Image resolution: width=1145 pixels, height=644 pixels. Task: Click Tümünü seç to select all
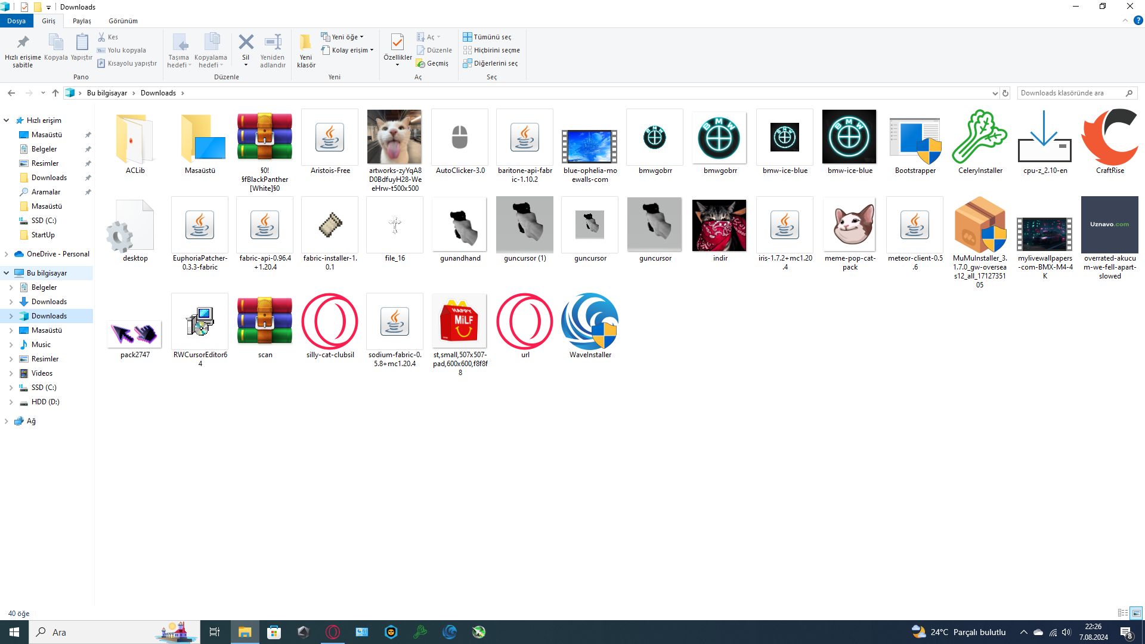[491, 37]
